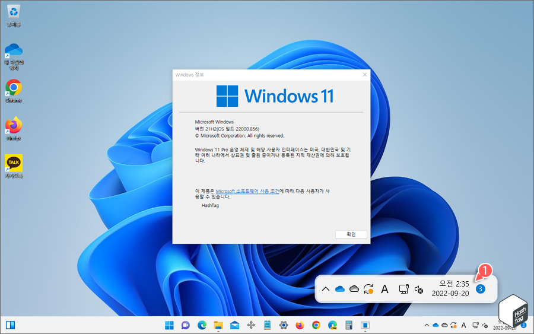Viewport: 534px width, 334px height.
Task: Select the KakaoTalk desktop shortcut
Action: click(14, 167)
